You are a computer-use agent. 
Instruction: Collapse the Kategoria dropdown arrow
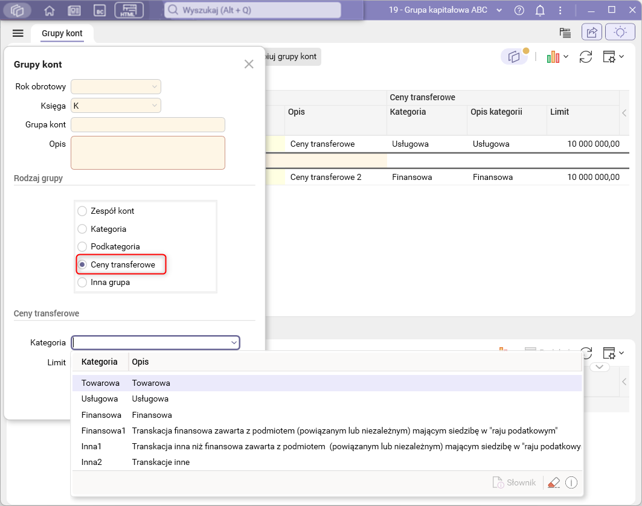234,343
